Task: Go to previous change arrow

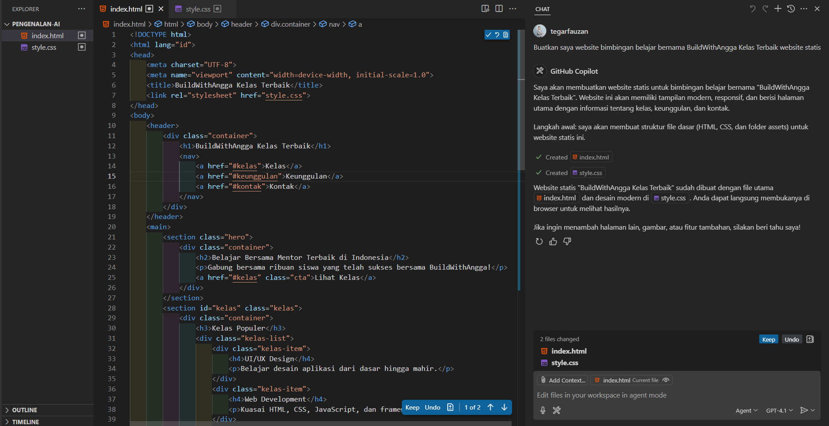Action: [x=490, y=407]
